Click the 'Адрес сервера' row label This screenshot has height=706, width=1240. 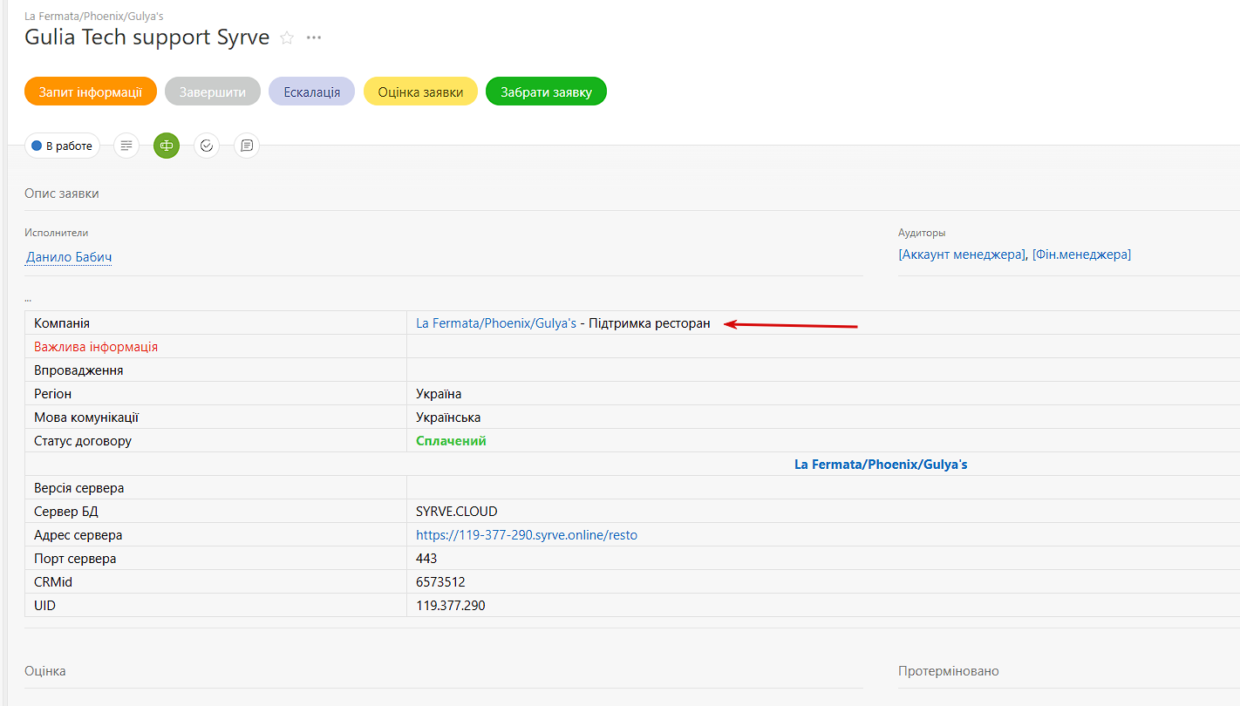tap(78, 535)
